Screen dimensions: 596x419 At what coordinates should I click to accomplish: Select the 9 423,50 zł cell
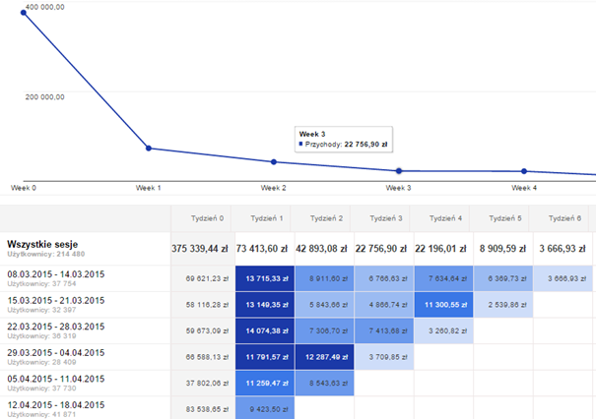click(264, 410)
